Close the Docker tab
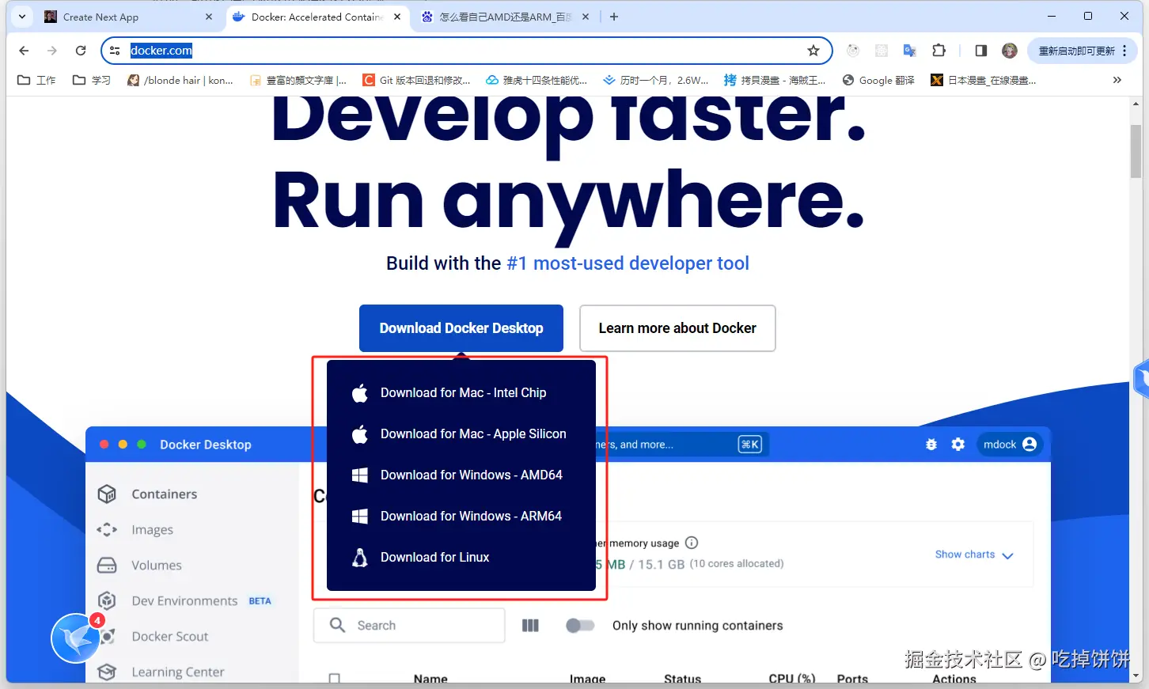 (x=397, y=17)
